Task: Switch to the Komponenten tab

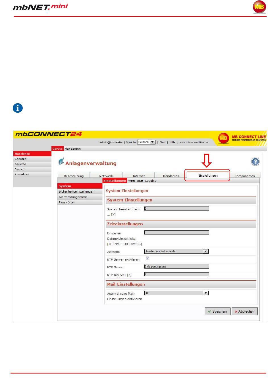Action: coord(245,176)
